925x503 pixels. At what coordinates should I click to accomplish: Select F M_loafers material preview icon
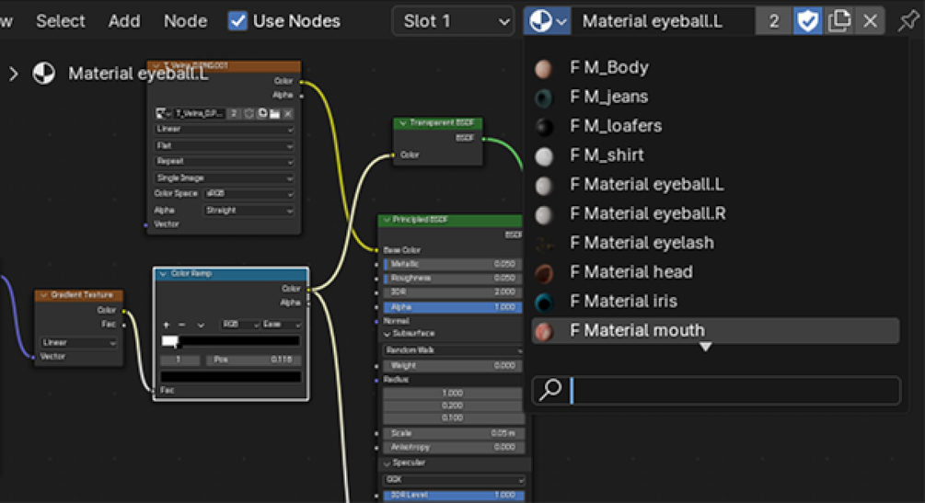coord(543,126)
